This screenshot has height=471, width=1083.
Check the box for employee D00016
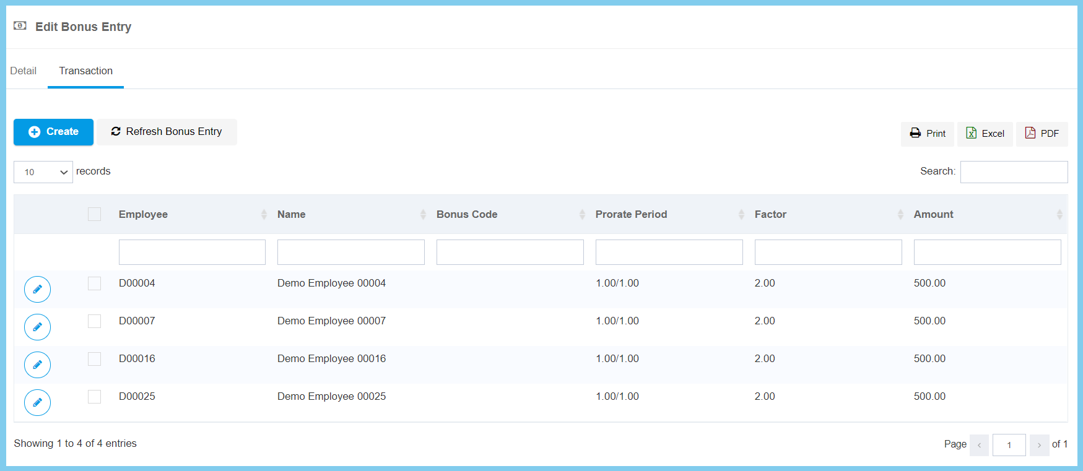pyautogui.click(x=94, y=358)
